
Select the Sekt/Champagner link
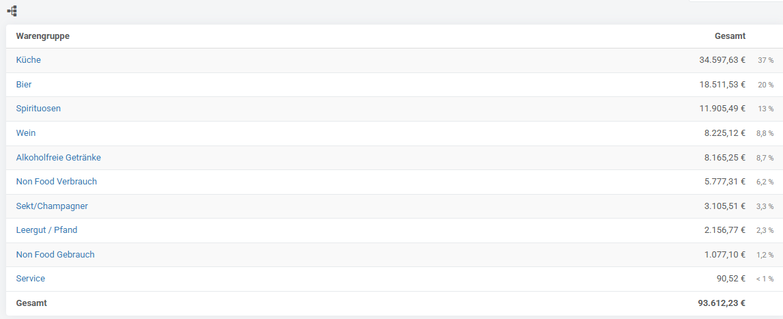[x=52, y=206]
